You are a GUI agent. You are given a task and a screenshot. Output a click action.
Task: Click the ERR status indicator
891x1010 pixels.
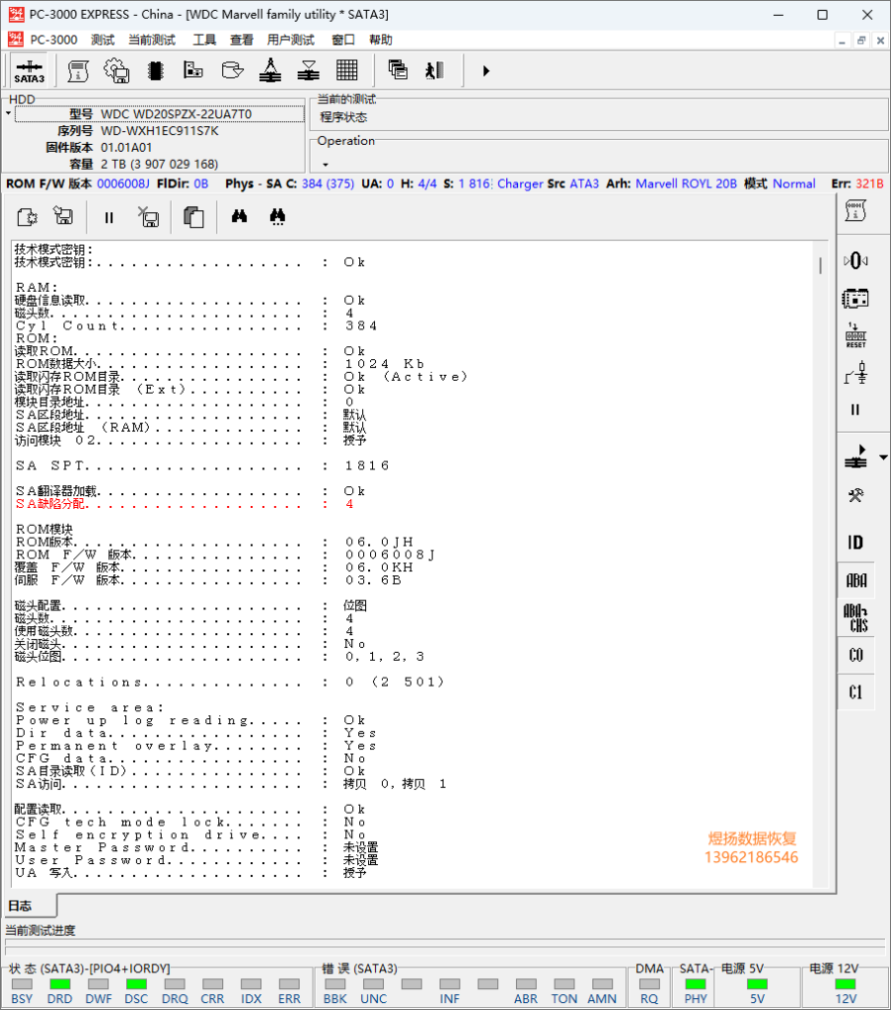coord(289,984)
